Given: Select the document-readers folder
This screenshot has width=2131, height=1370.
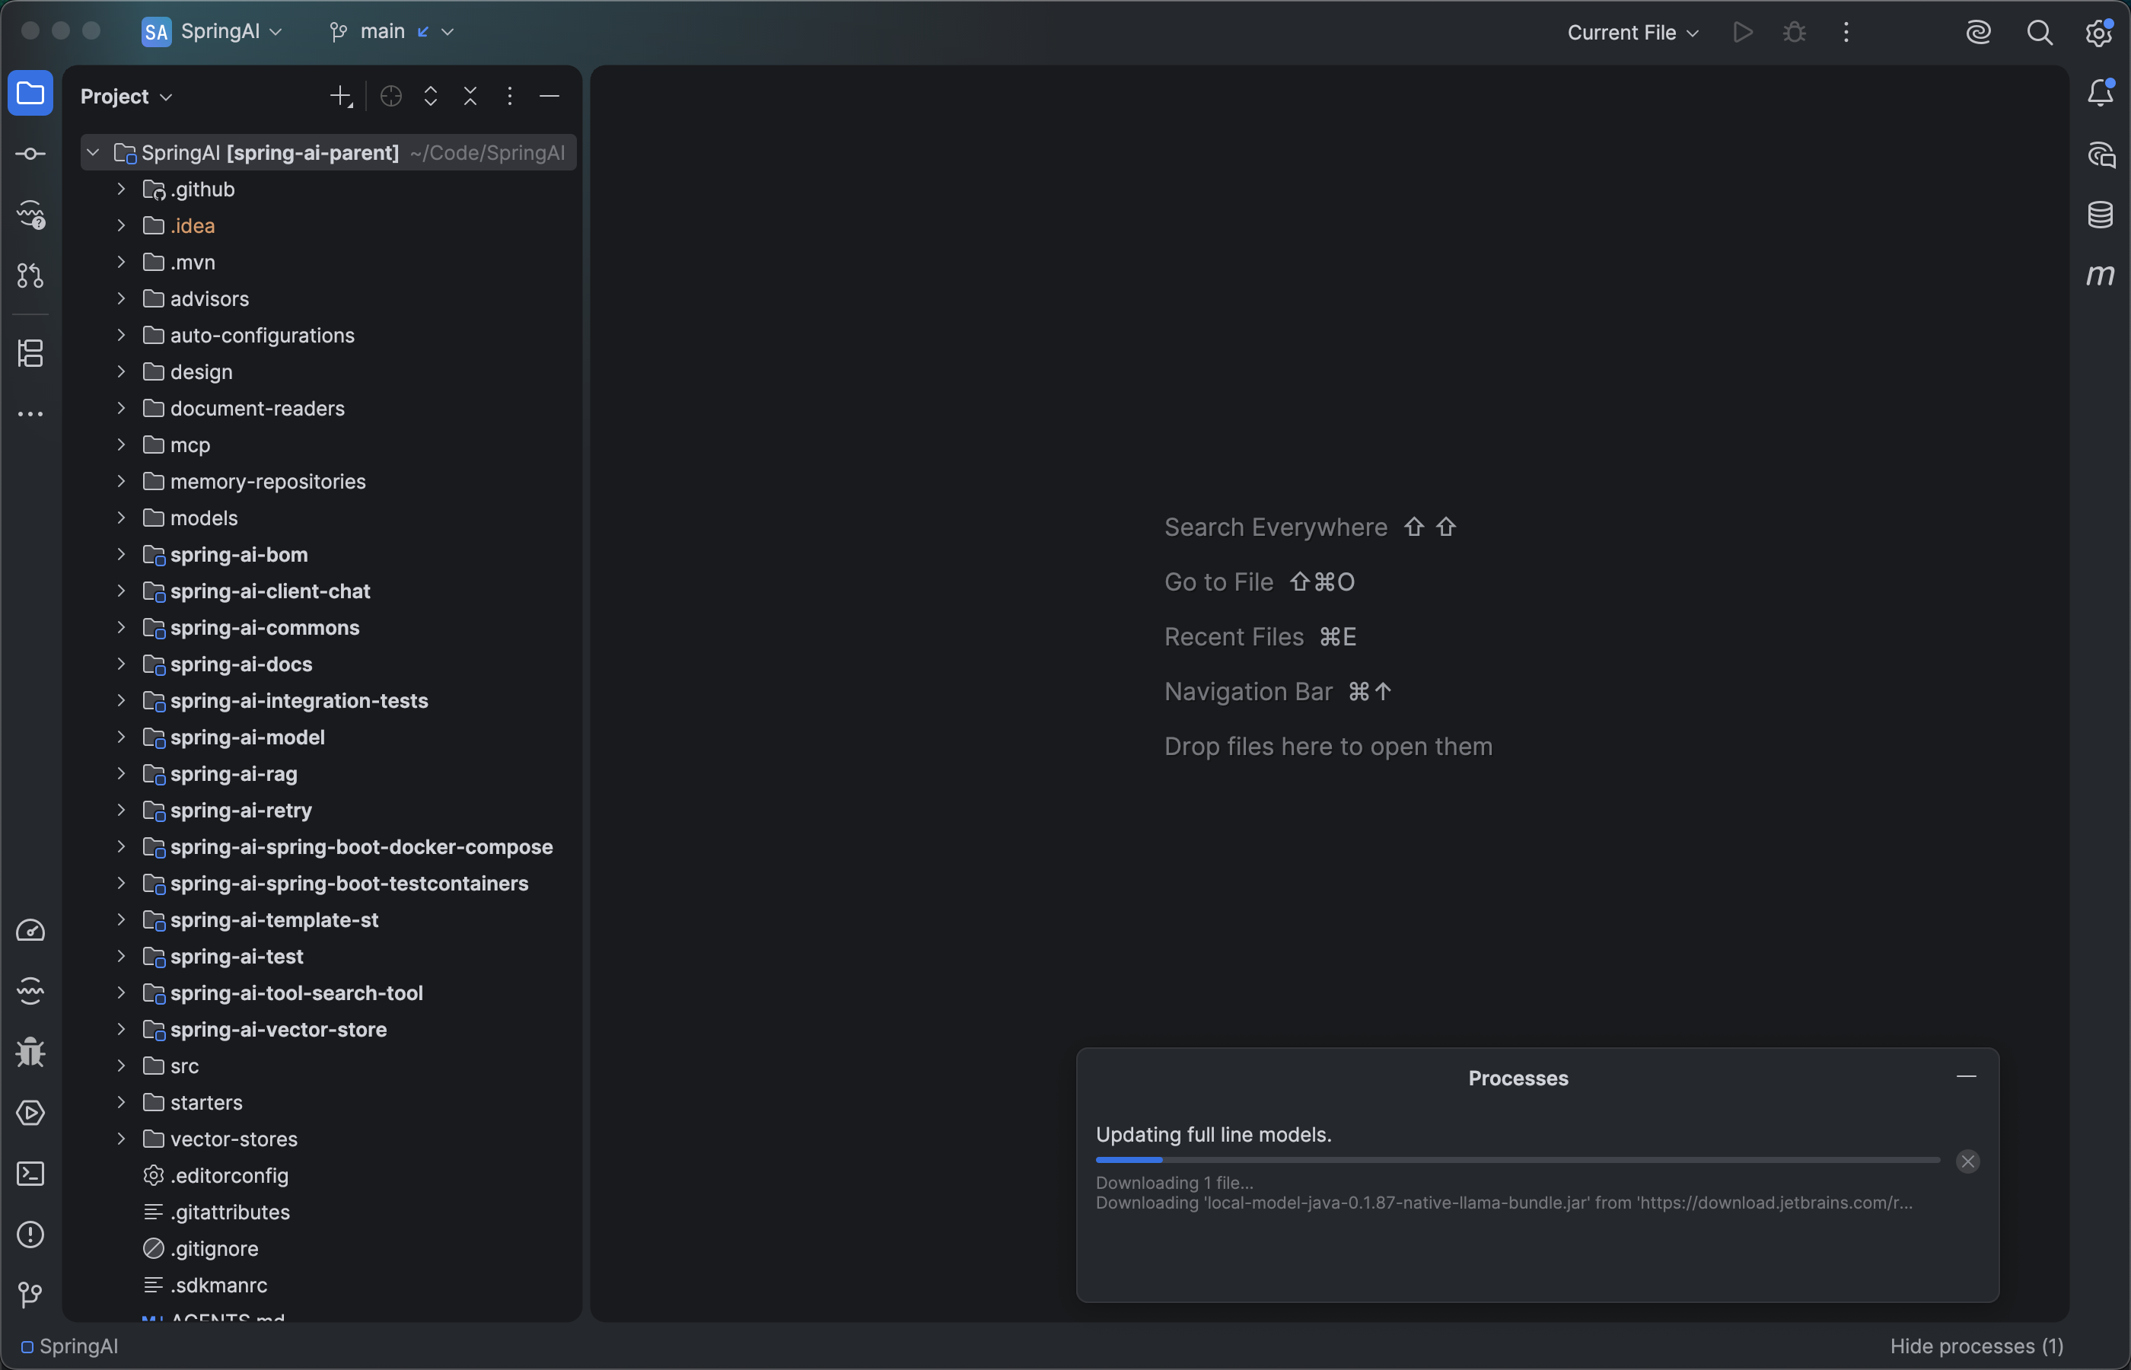Looking at the screenshot, I should coord(329,408).
